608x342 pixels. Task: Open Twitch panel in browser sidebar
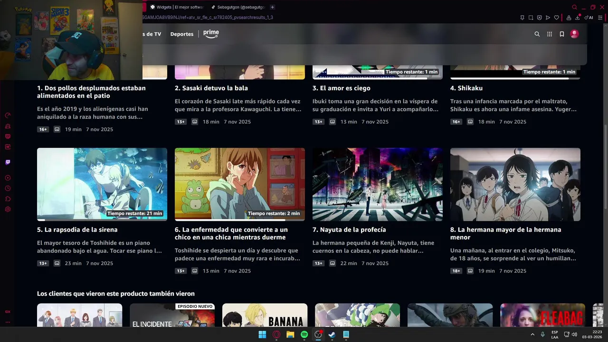(8, 162)
